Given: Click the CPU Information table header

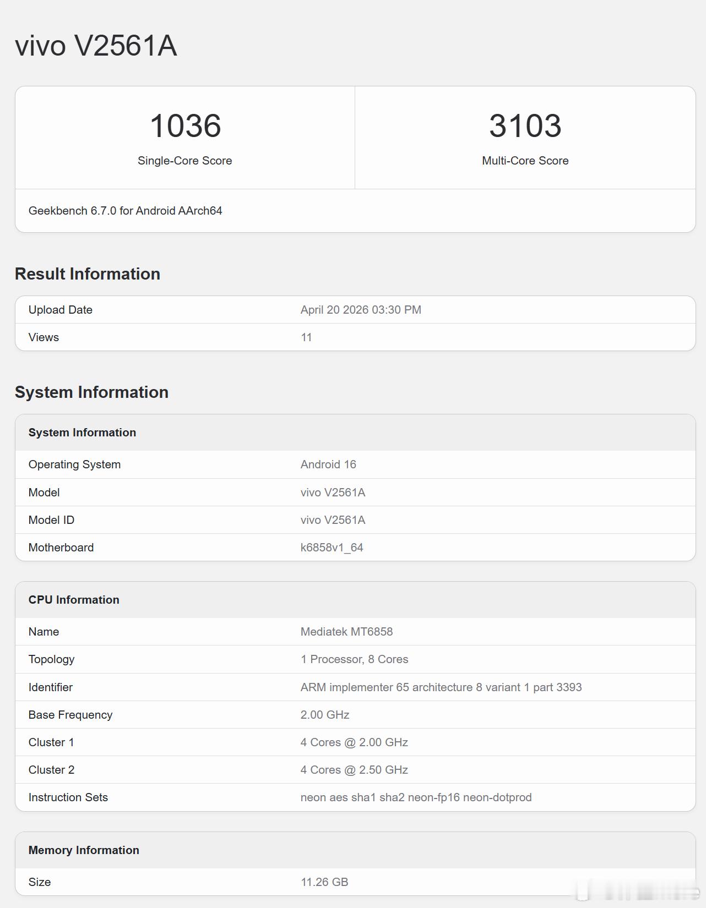Looking at the screenshot, I should 74,600.
